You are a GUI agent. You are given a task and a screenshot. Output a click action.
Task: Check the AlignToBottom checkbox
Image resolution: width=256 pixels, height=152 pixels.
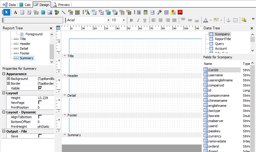pyautogui.click(x=40, y=117)
